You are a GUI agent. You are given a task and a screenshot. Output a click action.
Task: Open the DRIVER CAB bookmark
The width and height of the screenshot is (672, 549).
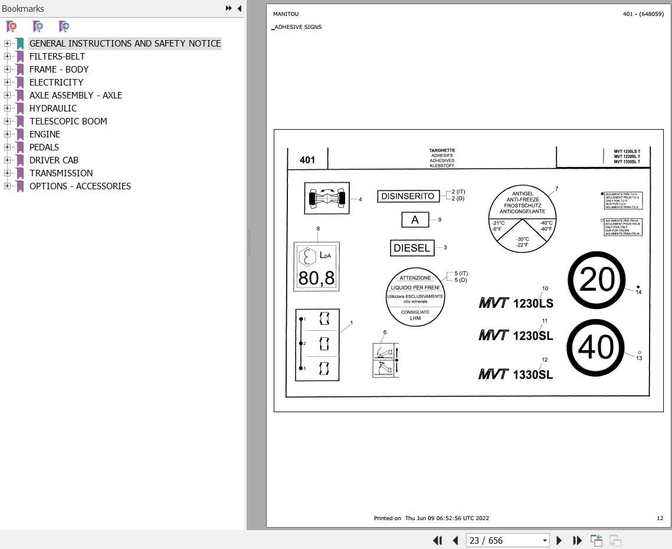pyautogui.click(x=54, y=160)
